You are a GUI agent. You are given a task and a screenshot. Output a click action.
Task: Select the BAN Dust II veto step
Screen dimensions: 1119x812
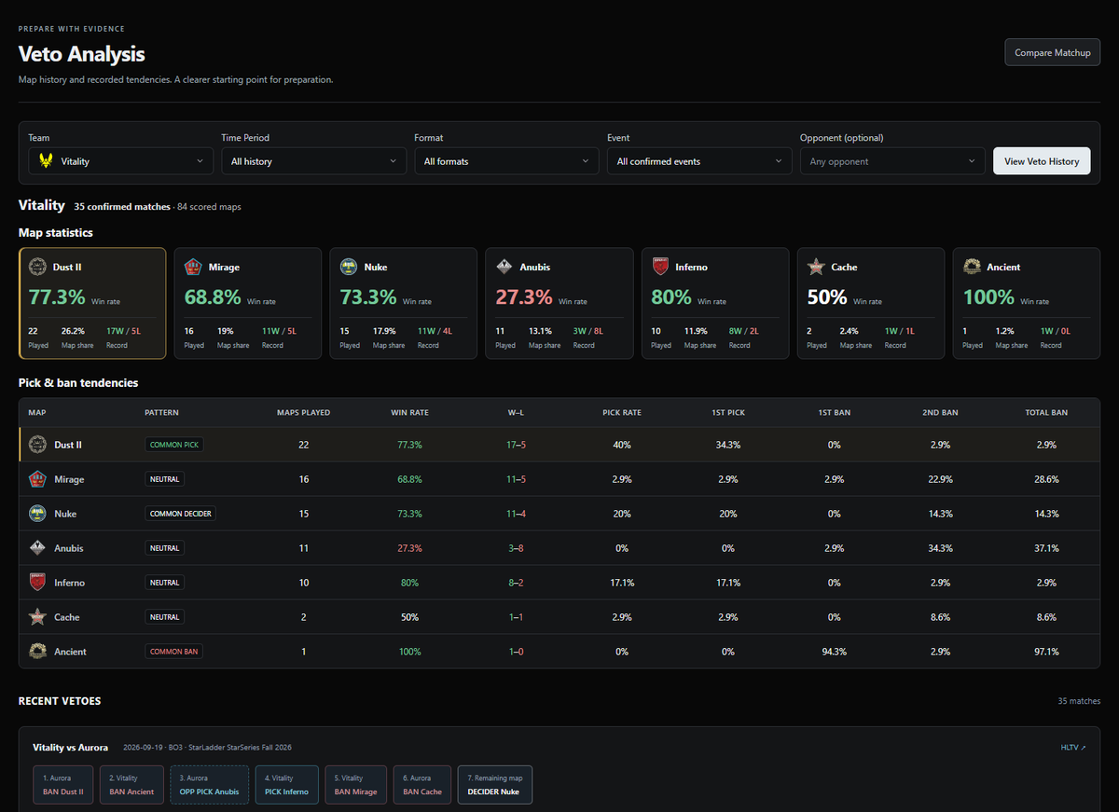click(x=62, y=785)
